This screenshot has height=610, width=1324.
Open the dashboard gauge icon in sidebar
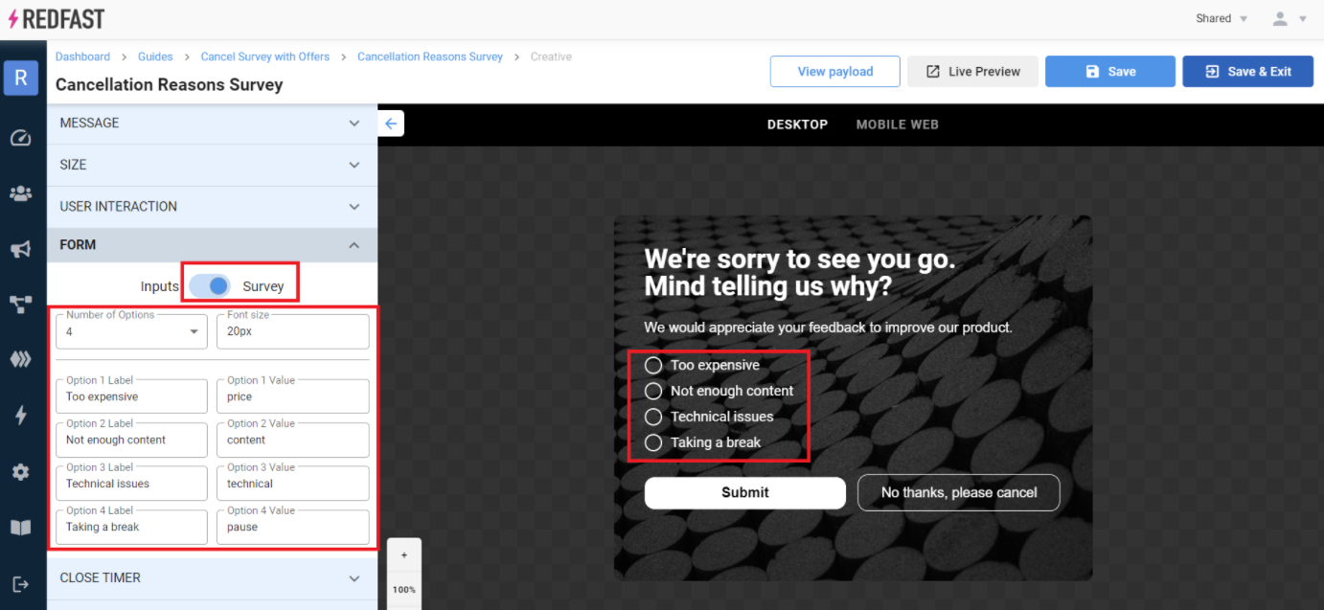coord(20,138)
